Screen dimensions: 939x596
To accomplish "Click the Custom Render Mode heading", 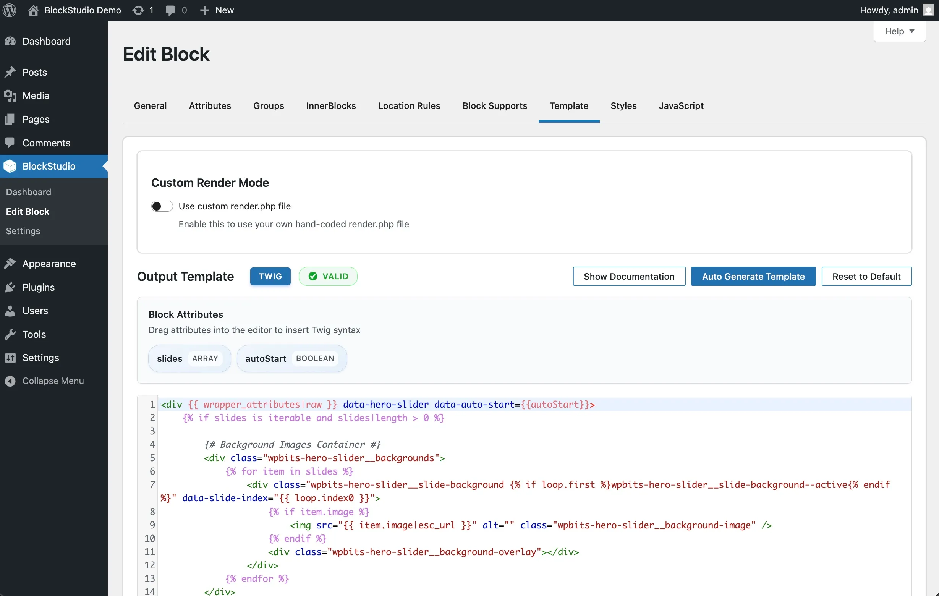I will pos(210,183).
